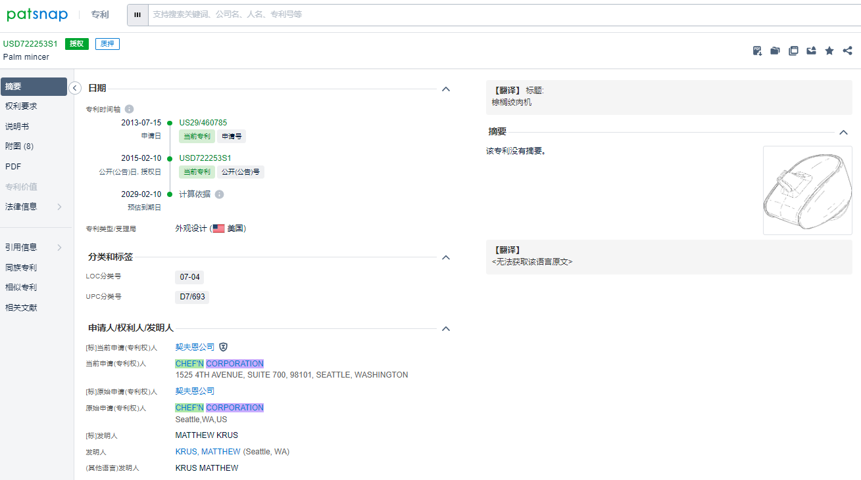The width and height of the screenshot is (861, 480).
Task: Click the 专利 header label
Action: [100, 14]
